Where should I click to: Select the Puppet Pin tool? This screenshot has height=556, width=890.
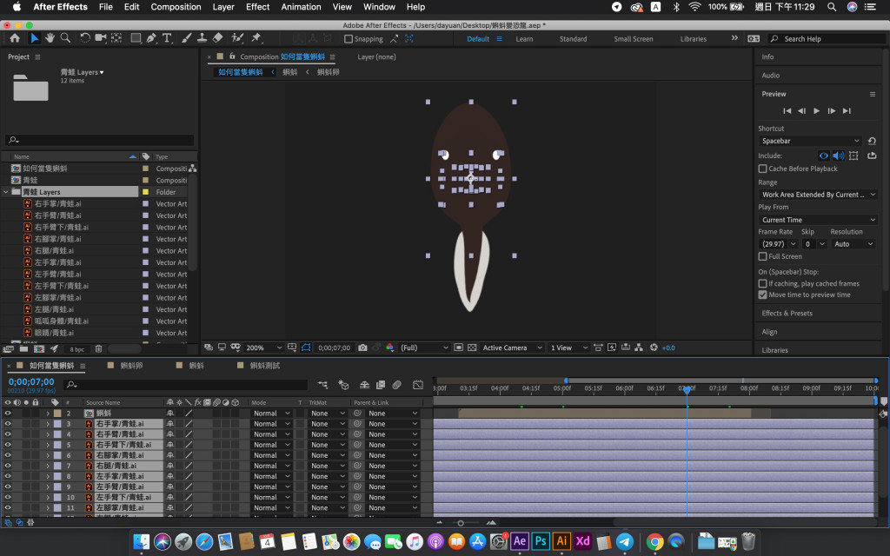256,38
